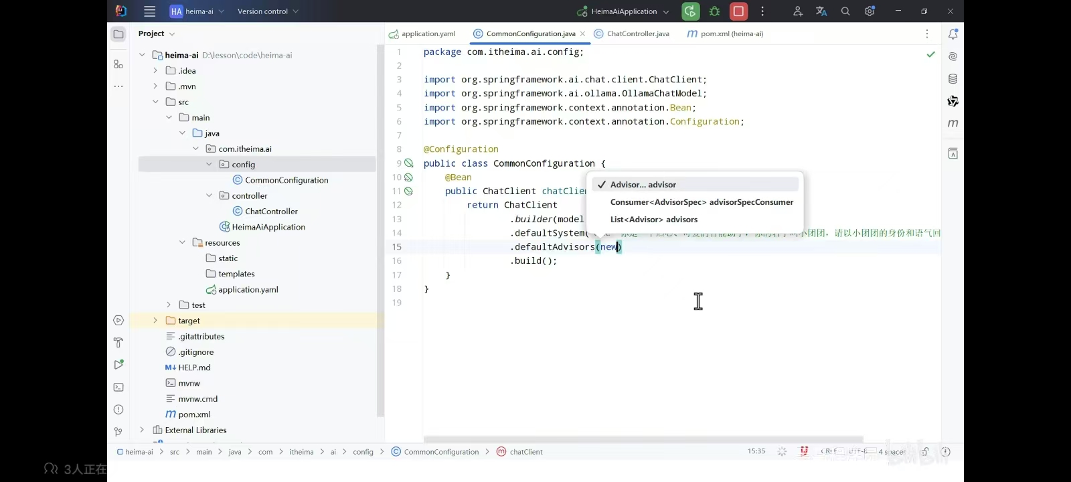Image resolution: width=1071 pixels, height=482 pixels.
Task: Open HeimaAiApplication run configuration dropdown
Action: click(x=622, y=11)
